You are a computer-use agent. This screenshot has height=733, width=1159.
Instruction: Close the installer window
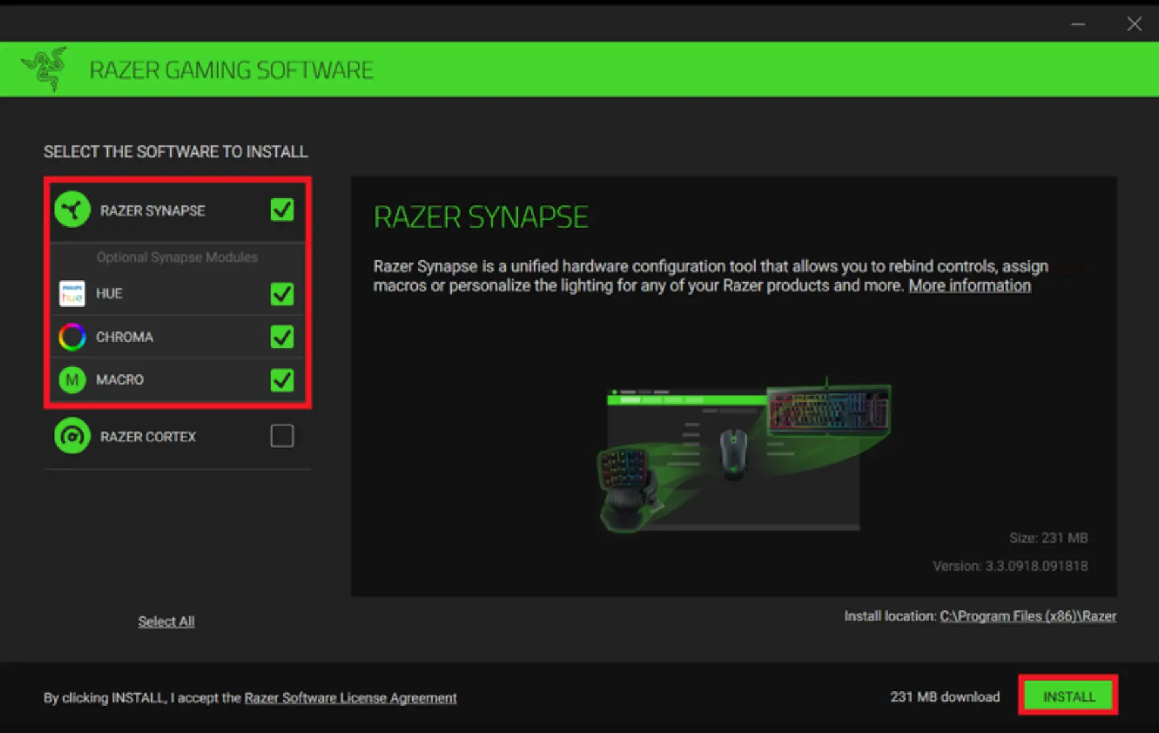point(1134,24)
